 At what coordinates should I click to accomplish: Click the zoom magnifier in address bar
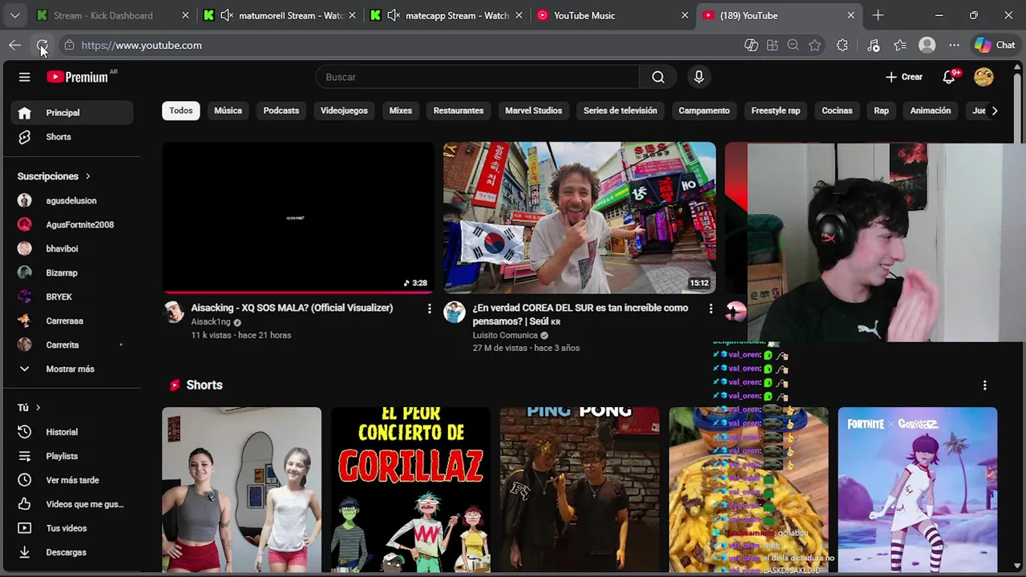794,46
